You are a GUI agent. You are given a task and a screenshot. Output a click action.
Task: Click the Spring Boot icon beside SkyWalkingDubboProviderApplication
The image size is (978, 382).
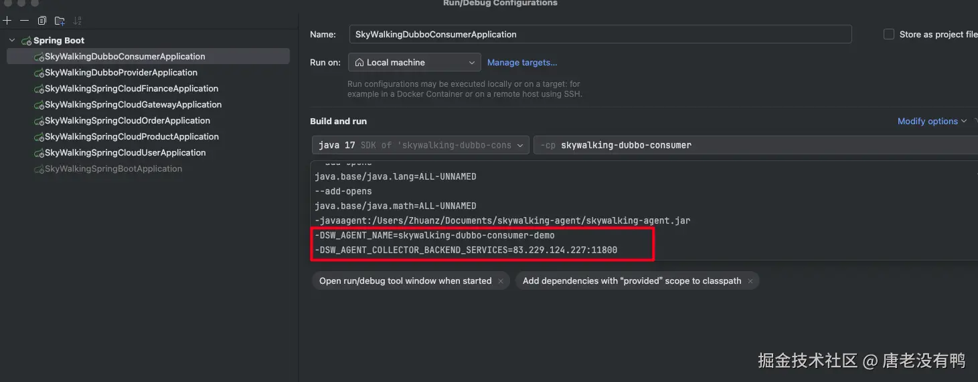pos(39,73)
